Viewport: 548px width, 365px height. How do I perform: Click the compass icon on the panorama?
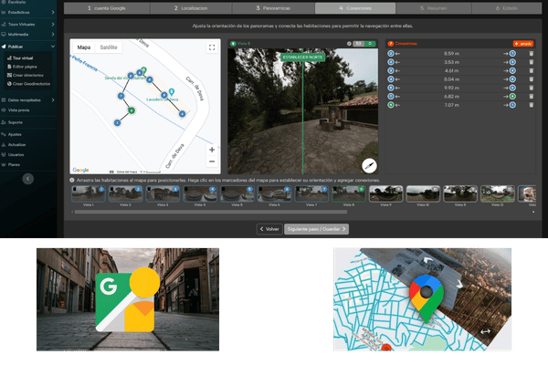[369, 165]
